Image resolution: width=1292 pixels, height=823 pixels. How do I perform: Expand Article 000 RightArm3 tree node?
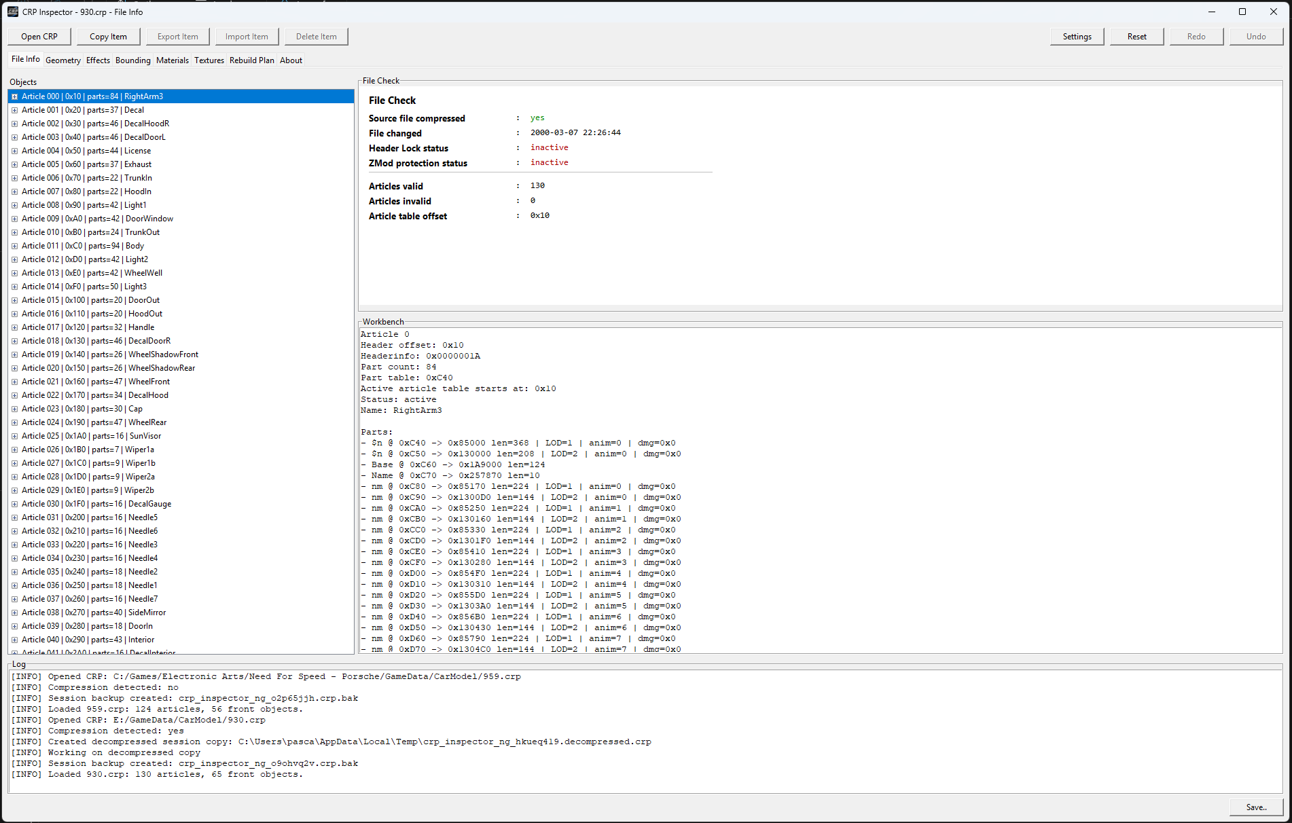pos(14,96)
